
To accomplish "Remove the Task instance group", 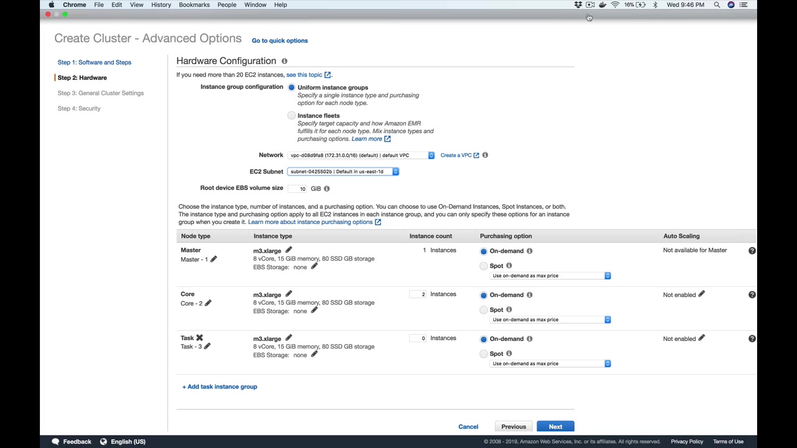I will point(199,338).
